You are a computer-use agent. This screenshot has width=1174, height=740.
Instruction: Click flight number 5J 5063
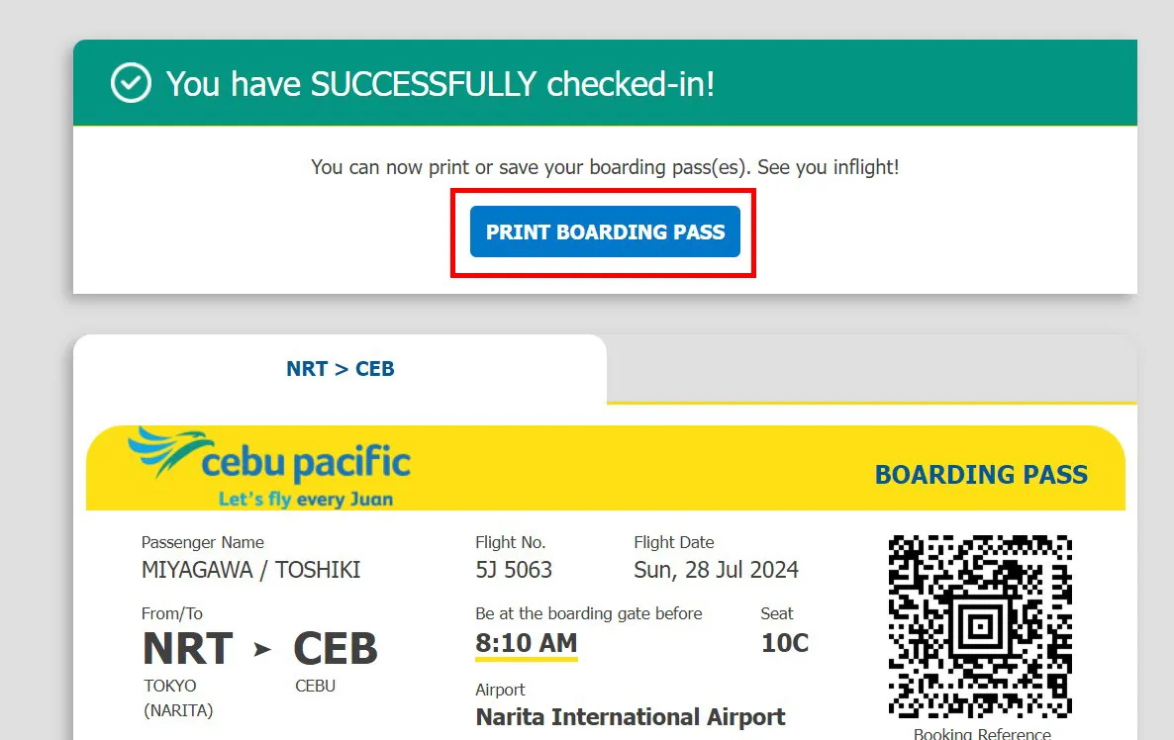[514, 570]
